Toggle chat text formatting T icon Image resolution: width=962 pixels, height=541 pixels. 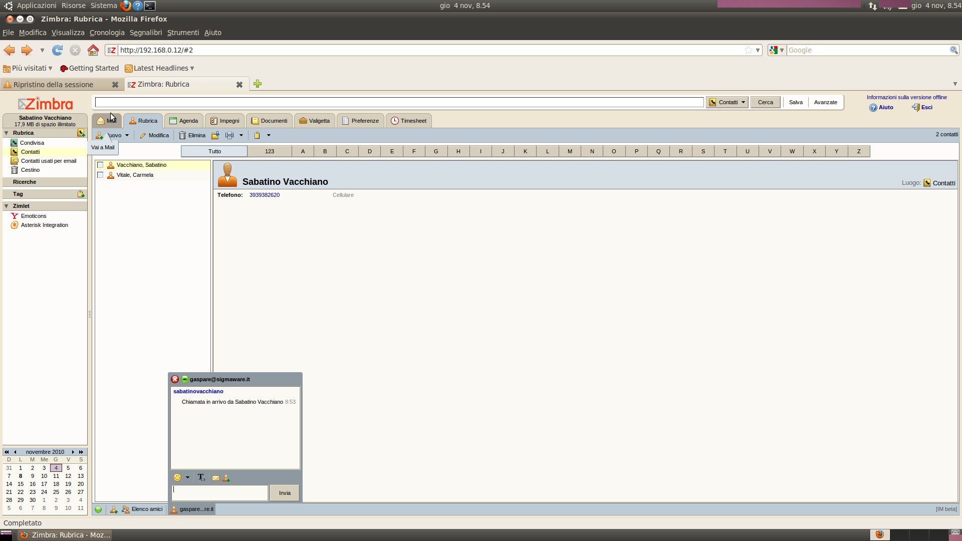click(201, 477)
